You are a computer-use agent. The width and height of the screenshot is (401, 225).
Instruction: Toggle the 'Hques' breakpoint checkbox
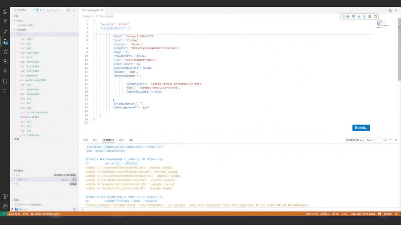16,209
